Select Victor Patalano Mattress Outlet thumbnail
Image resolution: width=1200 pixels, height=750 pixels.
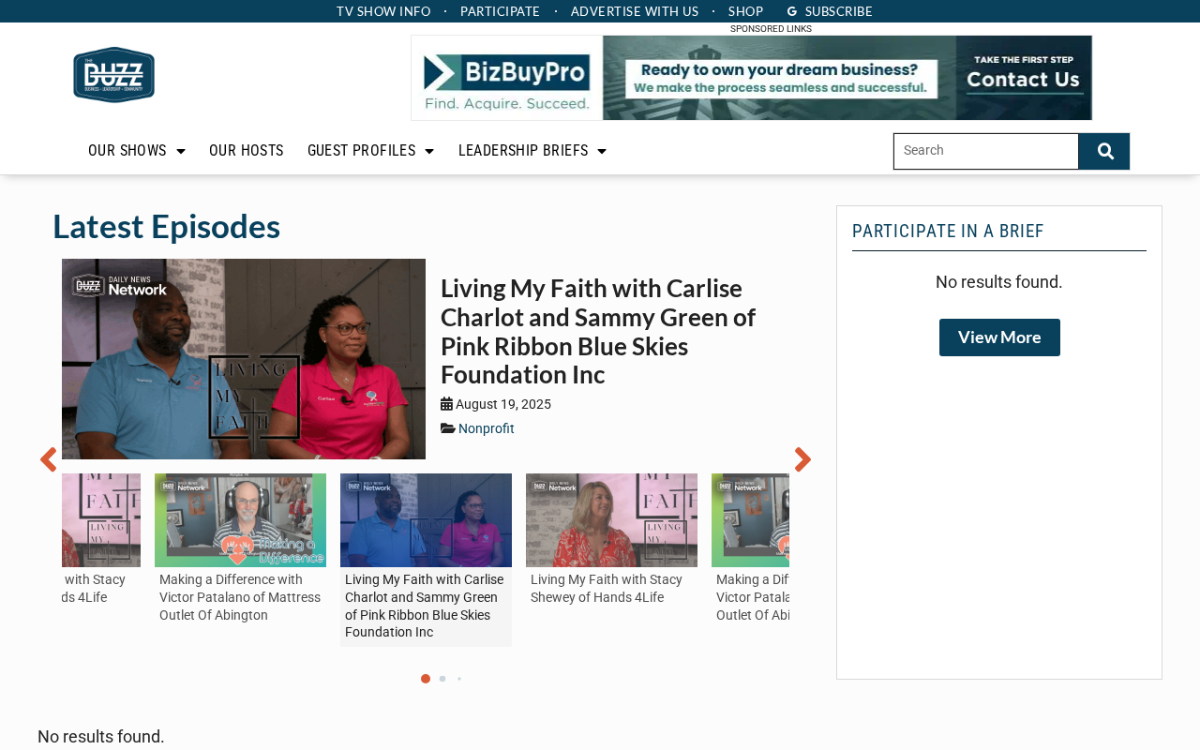[x=240, y=520]
